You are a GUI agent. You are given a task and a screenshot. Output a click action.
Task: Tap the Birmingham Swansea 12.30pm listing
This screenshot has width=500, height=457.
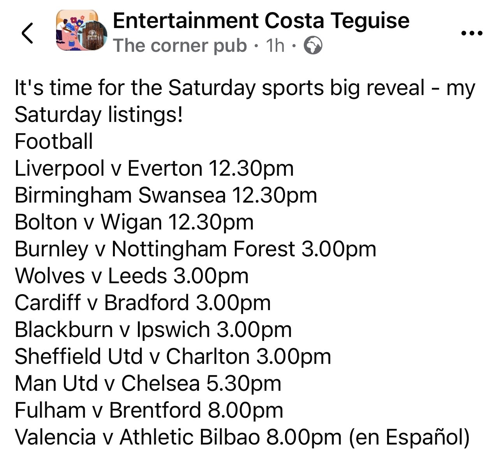[x=166, y=195]
